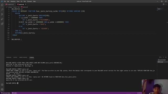Open the Terminal menu
Screen dimensions: 168x94
pyautogui.click(x=29, y=1)
